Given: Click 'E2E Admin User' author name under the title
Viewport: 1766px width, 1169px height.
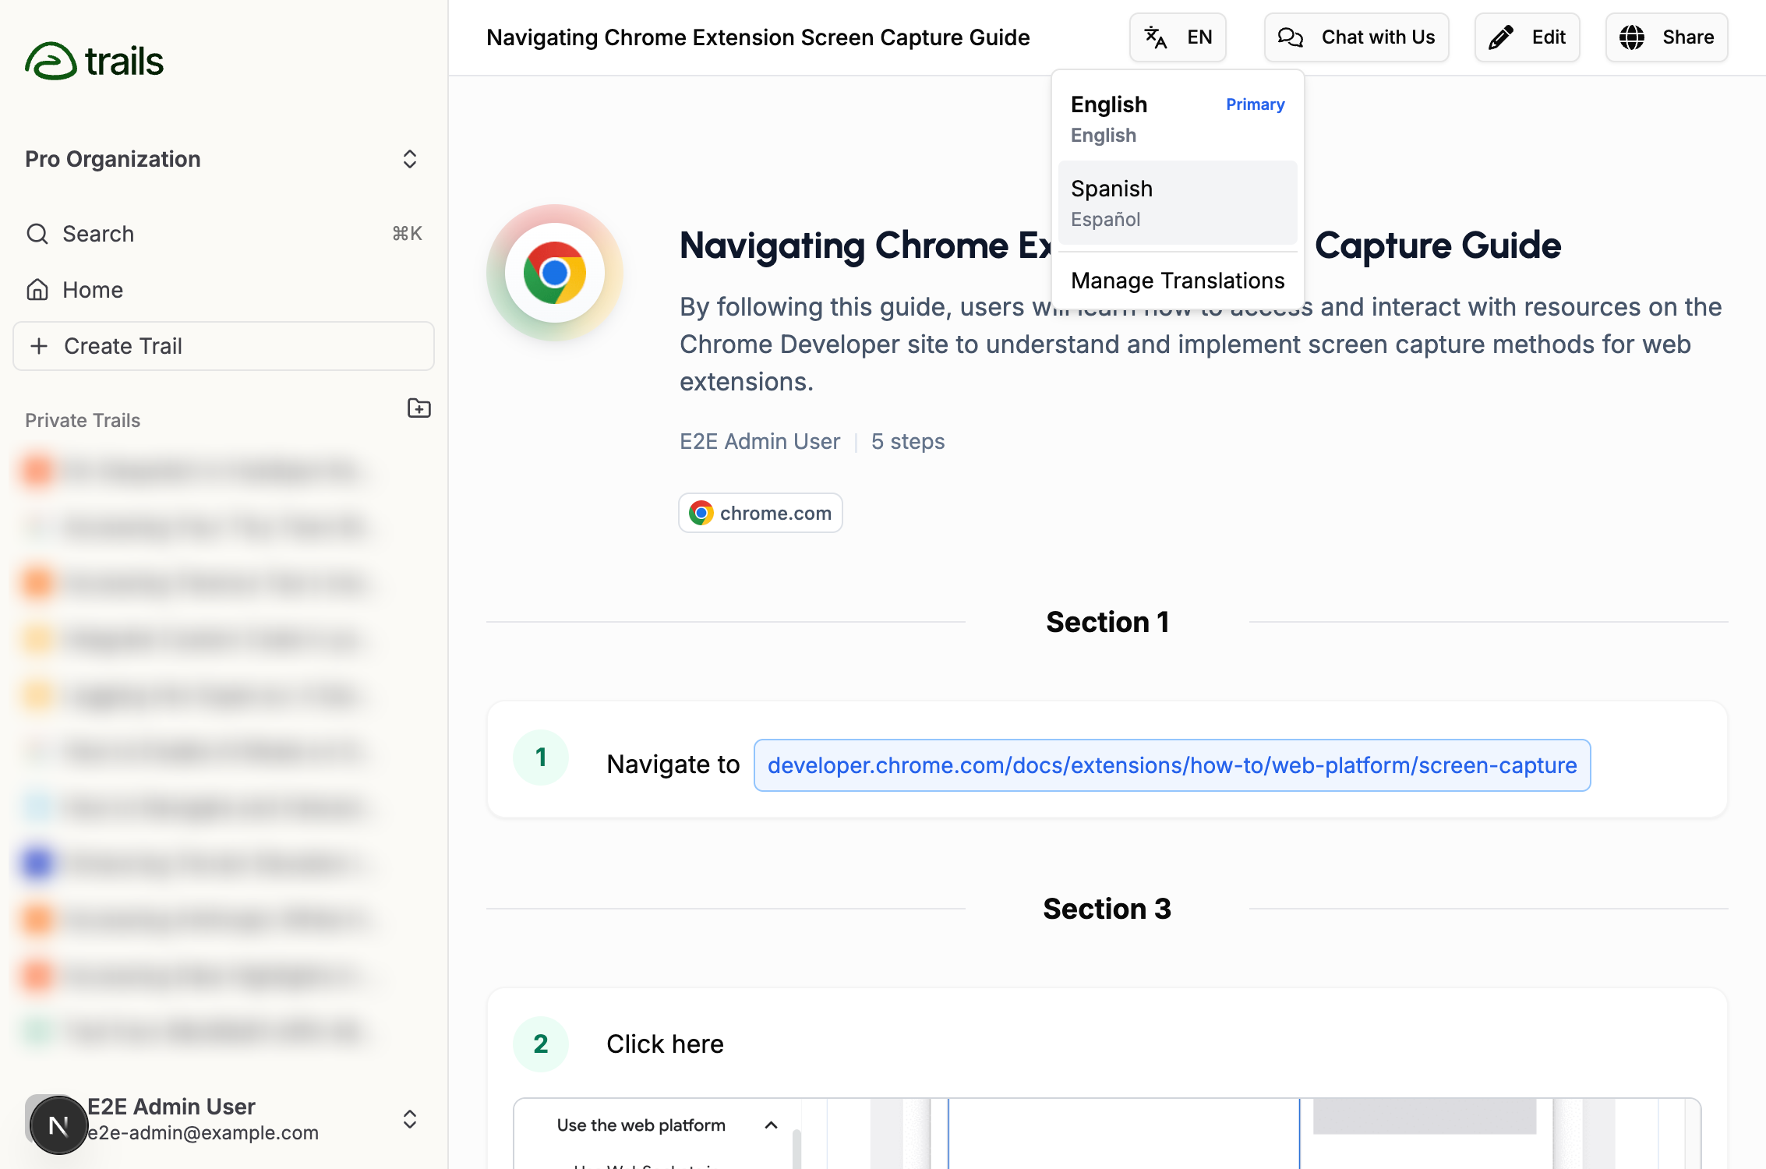Looking at the screenshot, I should tap(760, 441).
